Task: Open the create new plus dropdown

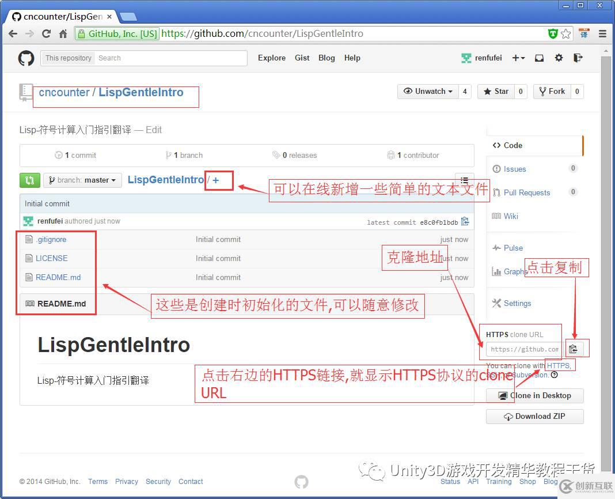Action: [x=518, y=58]
